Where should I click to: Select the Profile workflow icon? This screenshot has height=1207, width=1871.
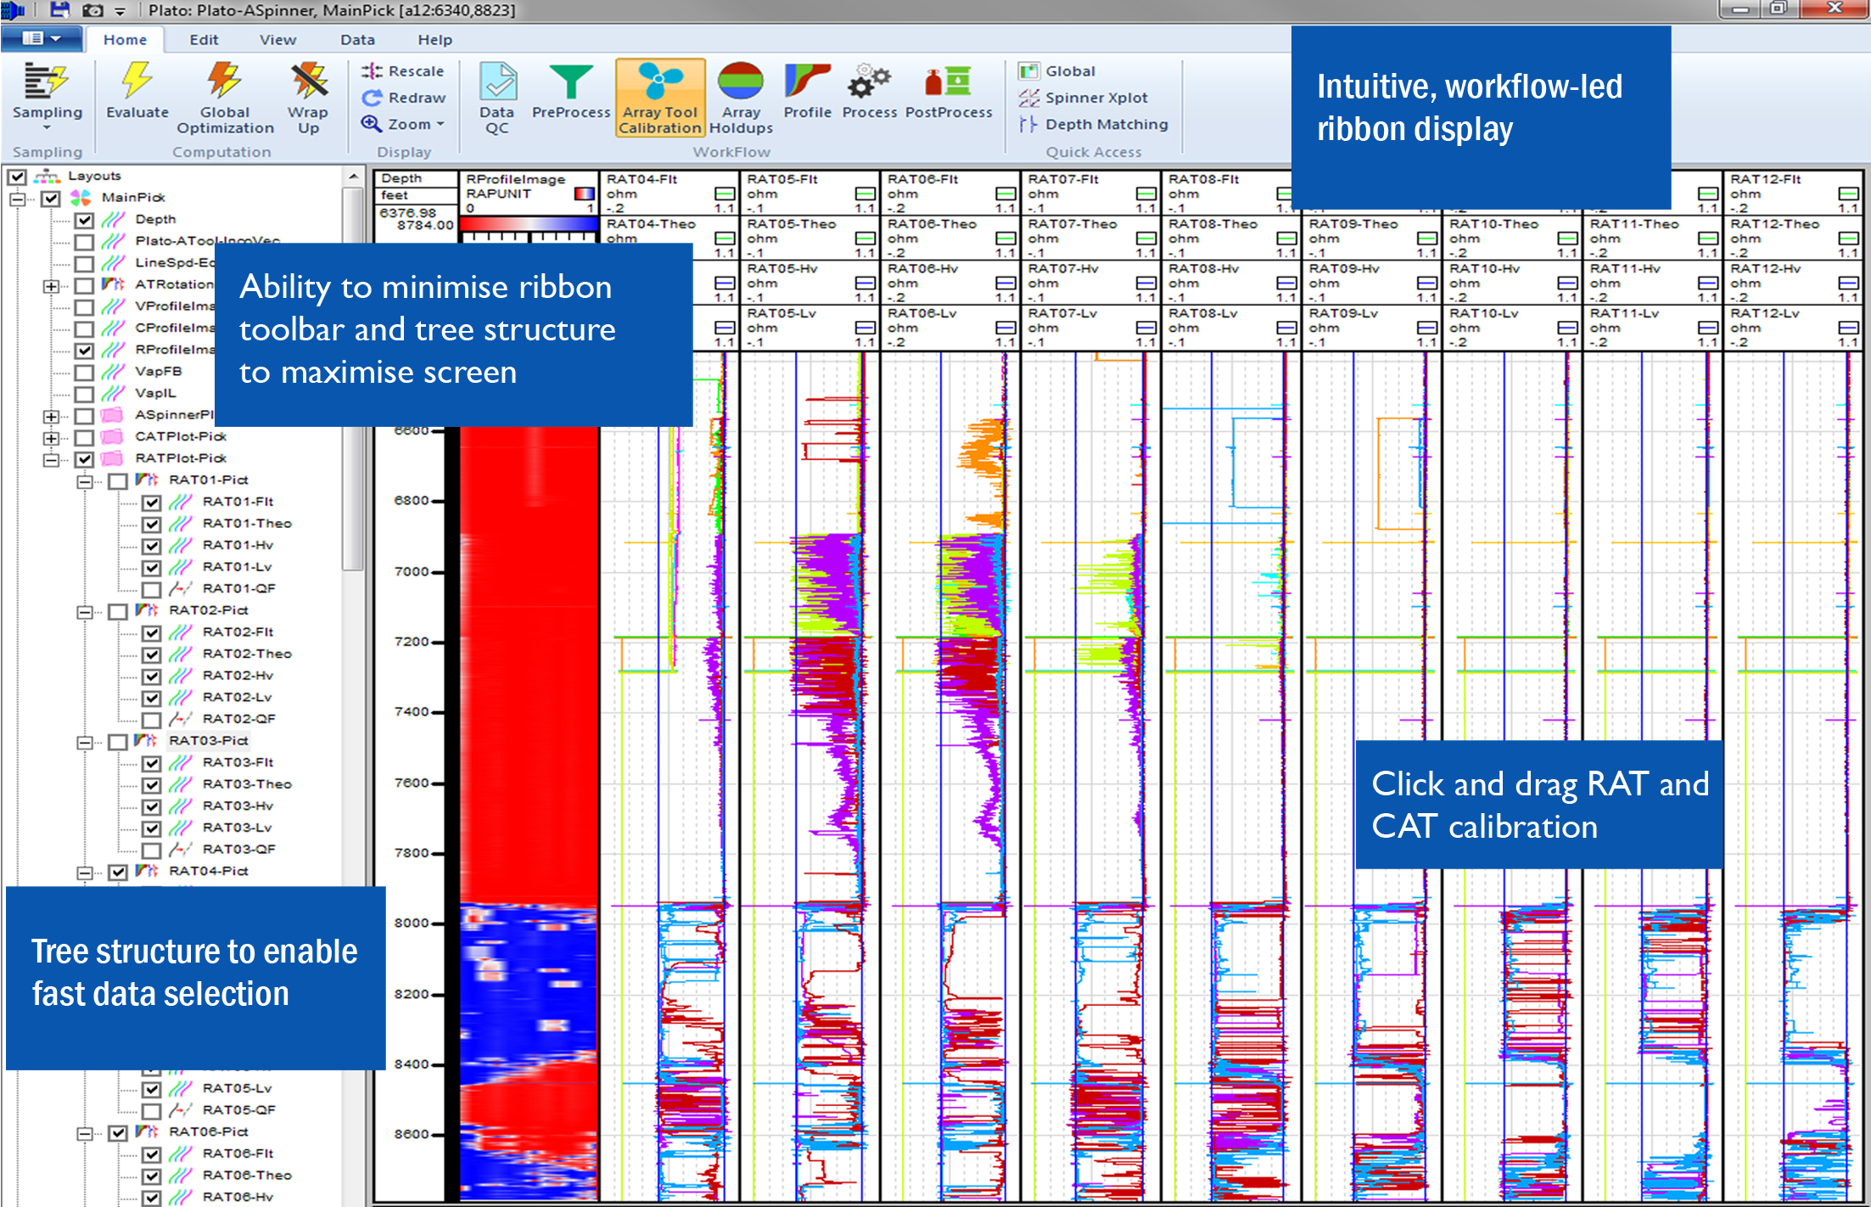[806, 92]
